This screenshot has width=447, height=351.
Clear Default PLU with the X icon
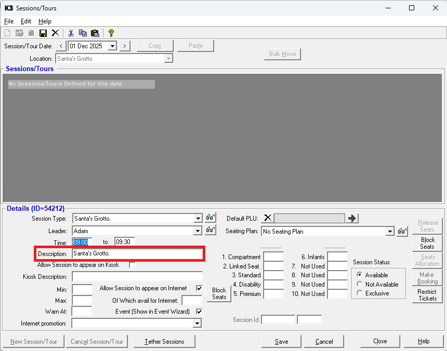tap(268, 218)
